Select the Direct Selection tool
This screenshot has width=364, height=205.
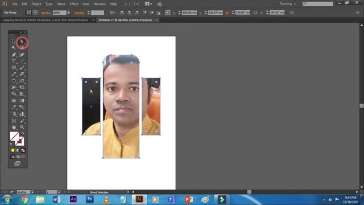(22, 42)
